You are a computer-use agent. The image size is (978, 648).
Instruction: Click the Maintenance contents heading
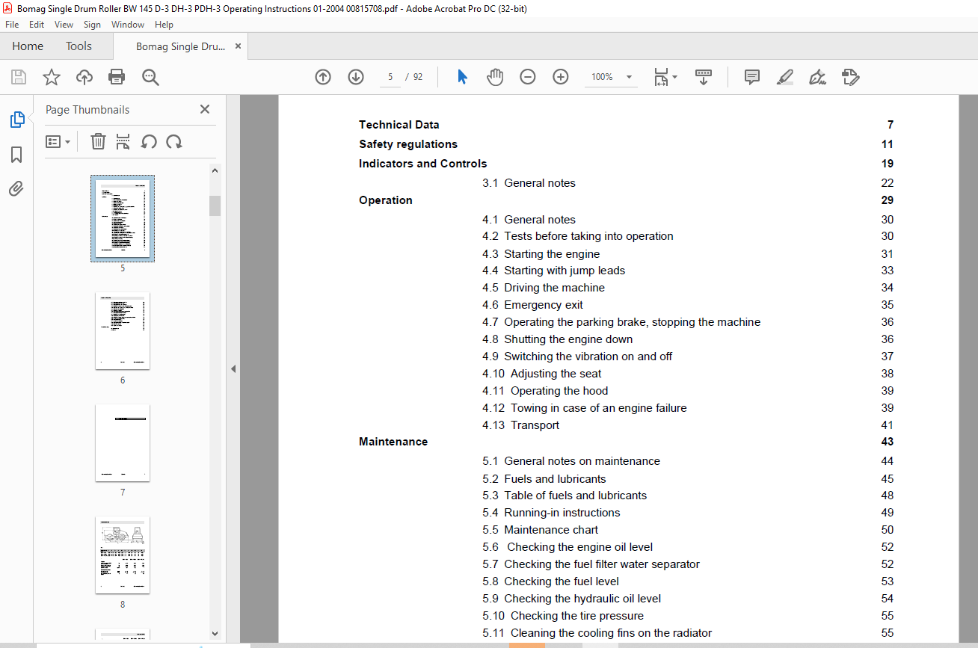click(x=393, y=442)
